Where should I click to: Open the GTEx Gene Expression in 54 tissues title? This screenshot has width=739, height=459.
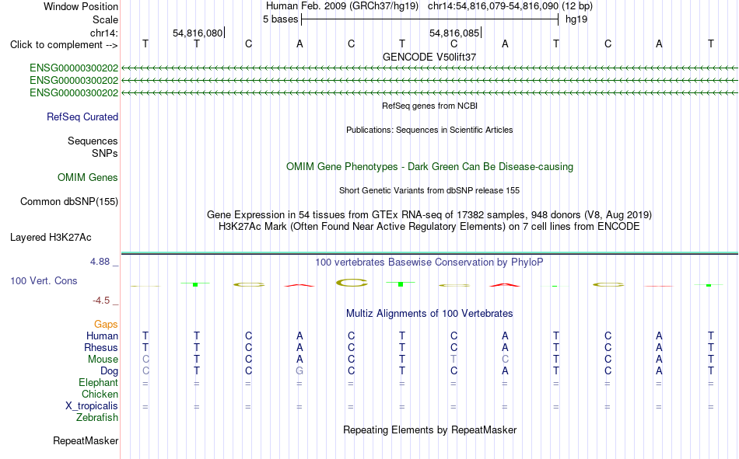[x=429, y=214]
